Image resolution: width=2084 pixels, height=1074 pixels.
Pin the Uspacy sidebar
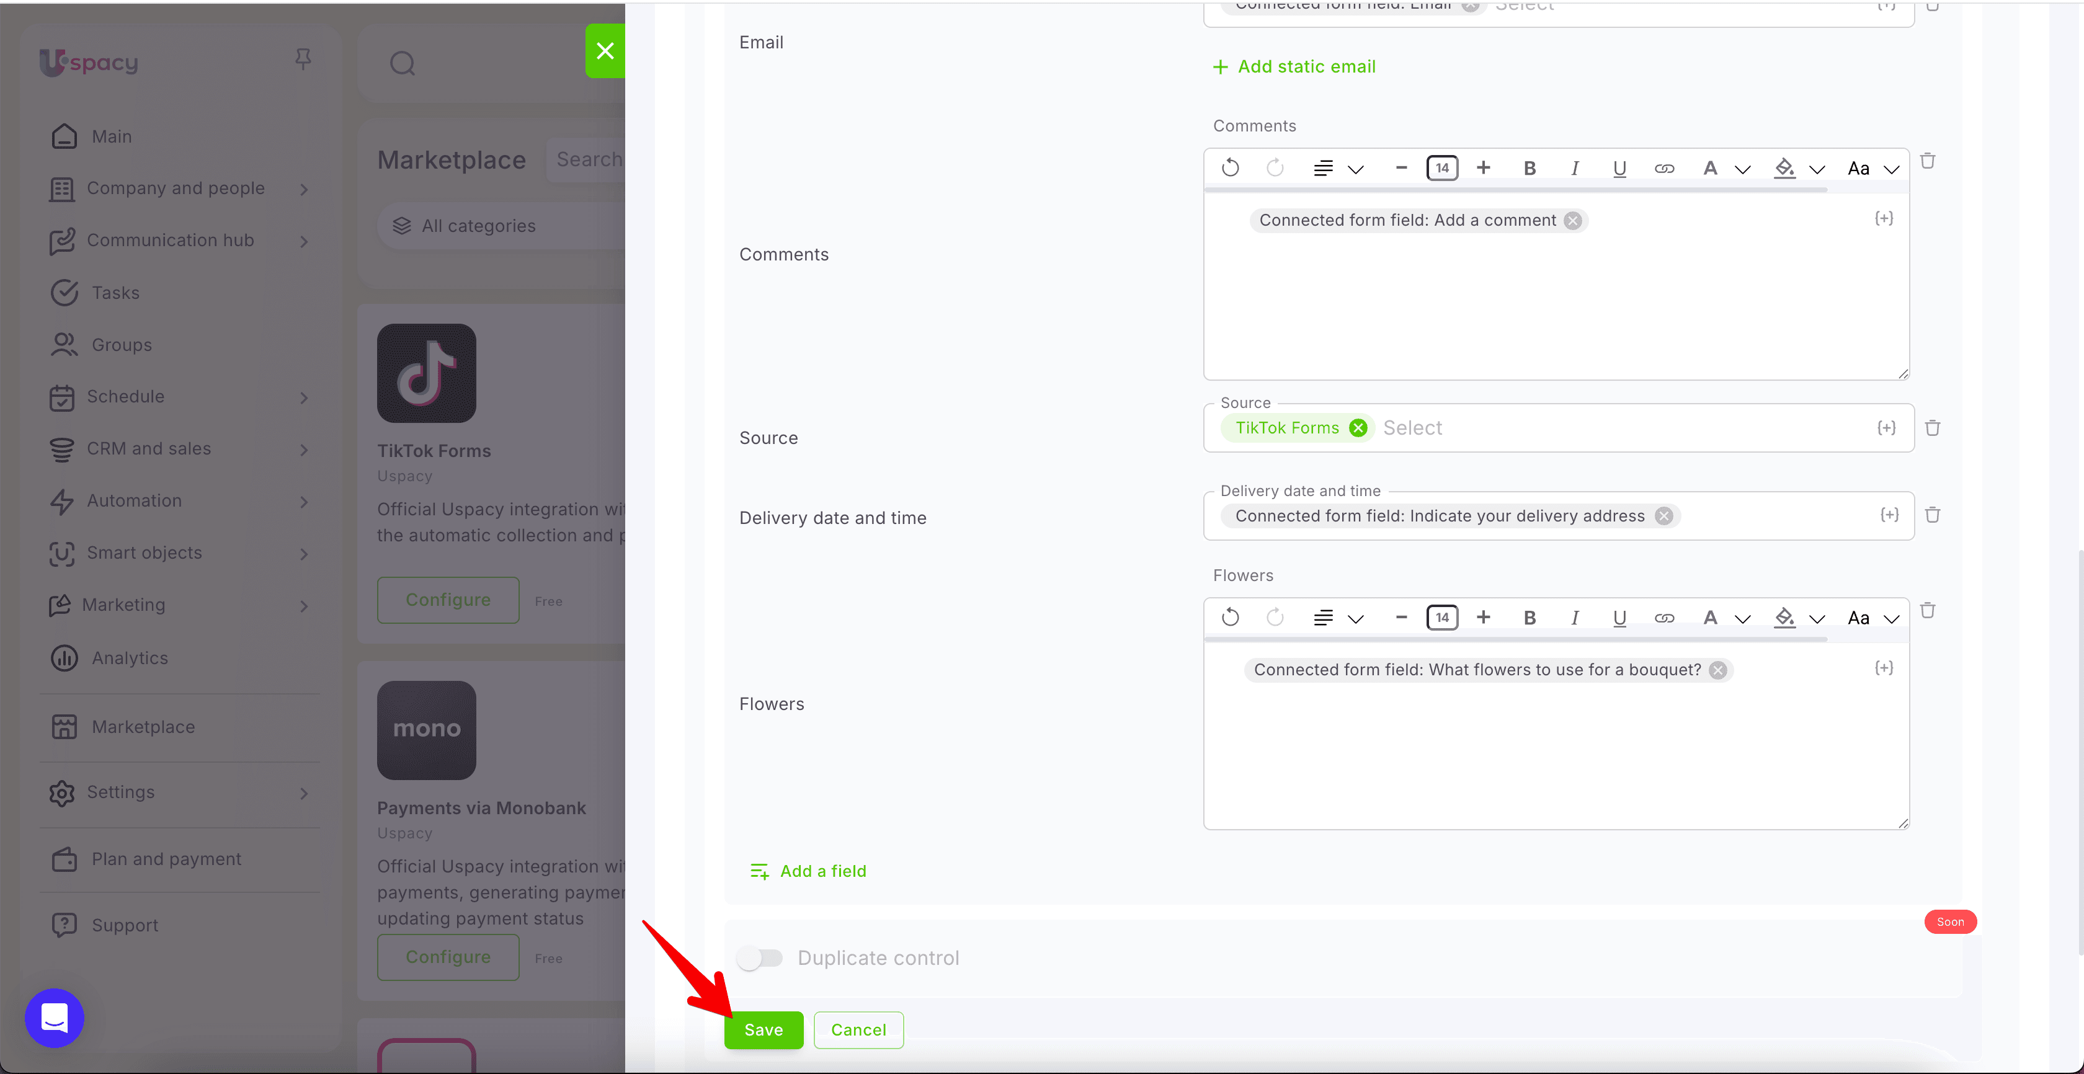tap(303, 59)
